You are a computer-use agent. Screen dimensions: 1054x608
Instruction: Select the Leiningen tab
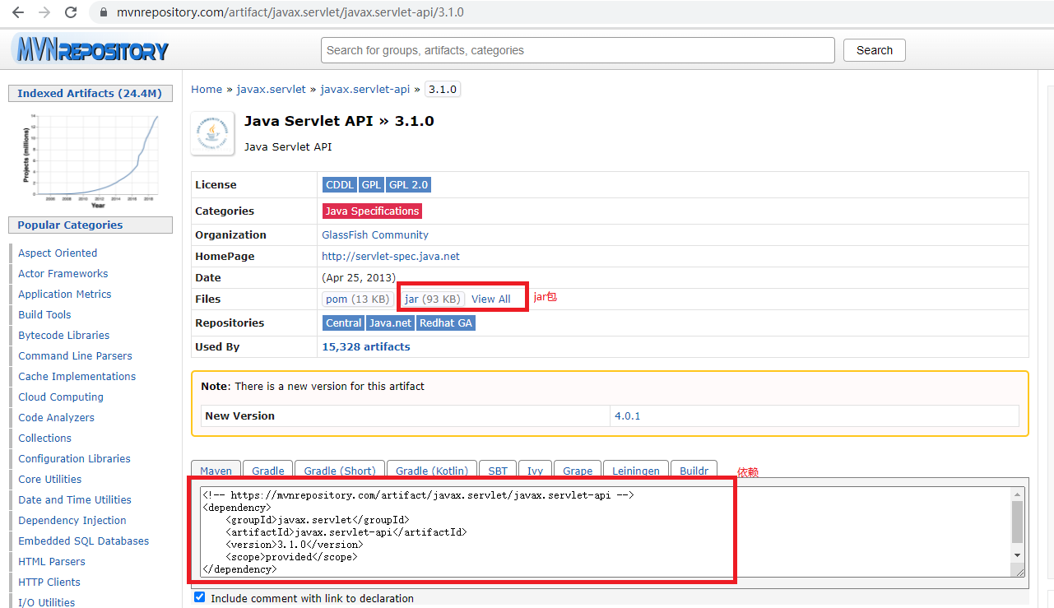(636, 471)
